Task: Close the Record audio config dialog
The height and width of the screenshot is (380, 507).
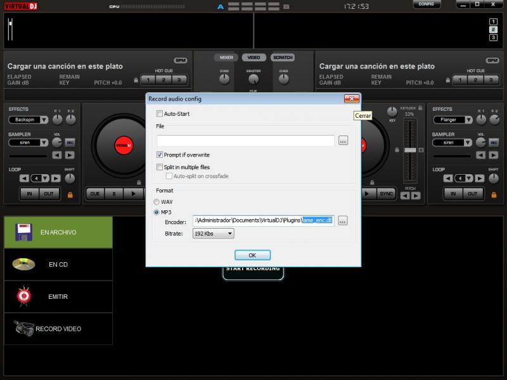Action: (x=352, y=99)
